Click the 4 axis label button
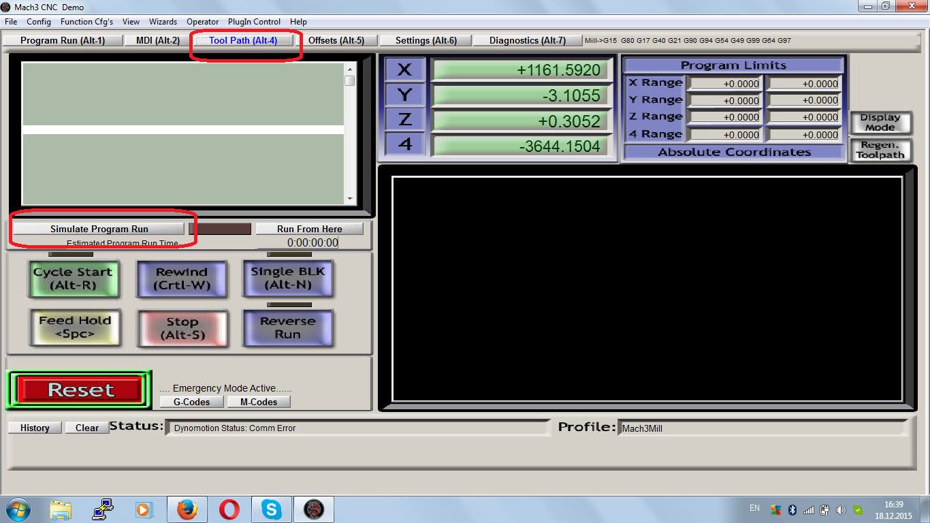This screenshot has height=523, width=930. (405, 144)
